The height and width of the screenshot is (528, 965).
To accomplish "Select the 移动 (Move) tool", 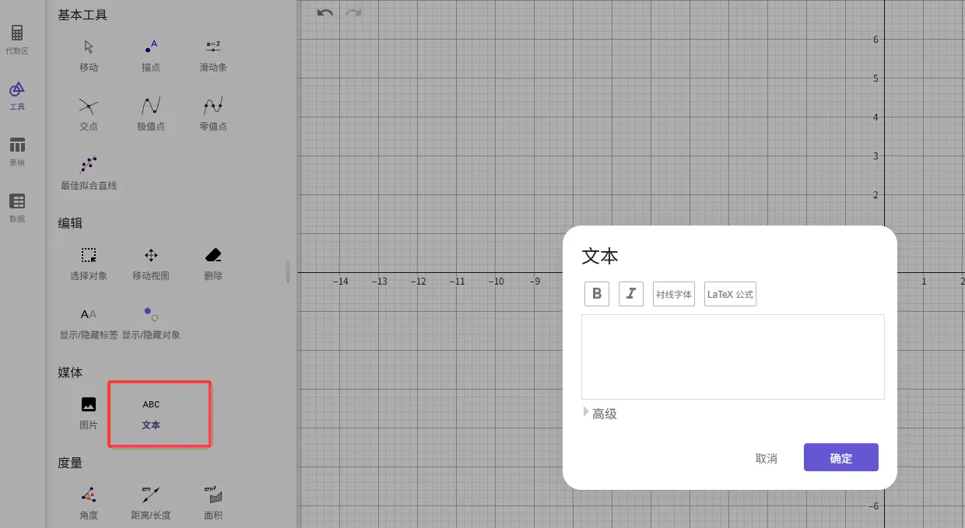I will (x=89, y=54).
